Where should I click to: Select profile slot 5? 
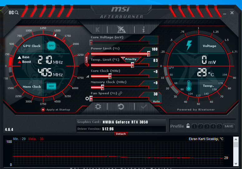[219, 126]
